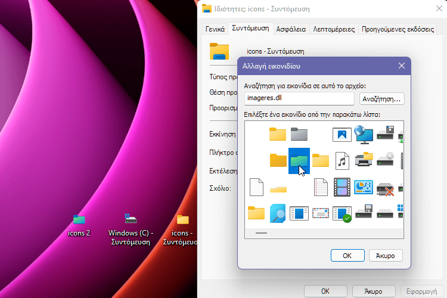This screenshot has width=447, height=298.
Task: Pick the airmail envelope icon
Action: coord(321,213)
